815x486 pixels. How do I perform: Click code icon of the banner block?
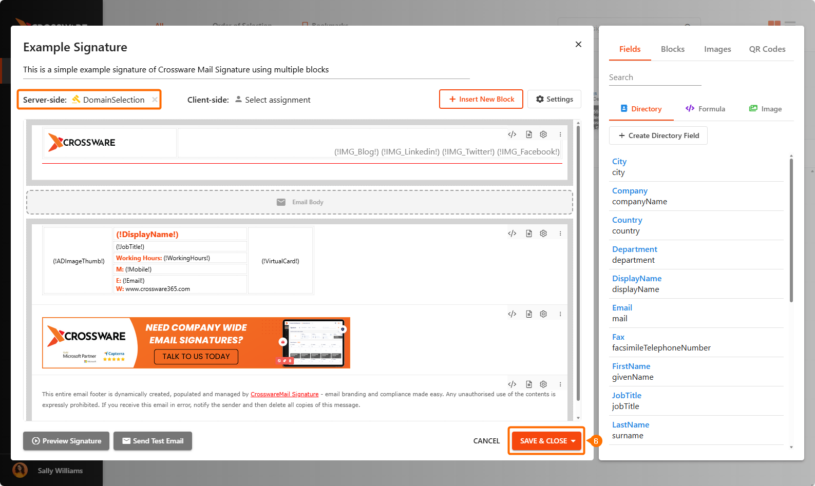pos(512,314)
